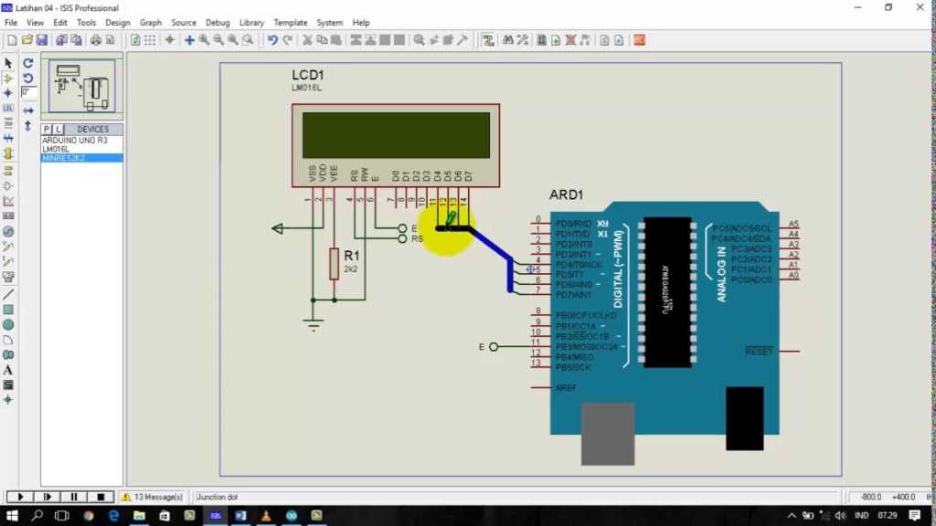This screenshot has height=526, width=936.
Task: Toggle the grid display icon
Action: click(x=150, y=40)
